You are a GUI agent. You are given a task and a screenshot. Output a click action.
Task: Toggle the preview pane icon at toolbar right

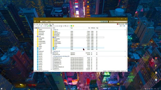coord(124,26)
